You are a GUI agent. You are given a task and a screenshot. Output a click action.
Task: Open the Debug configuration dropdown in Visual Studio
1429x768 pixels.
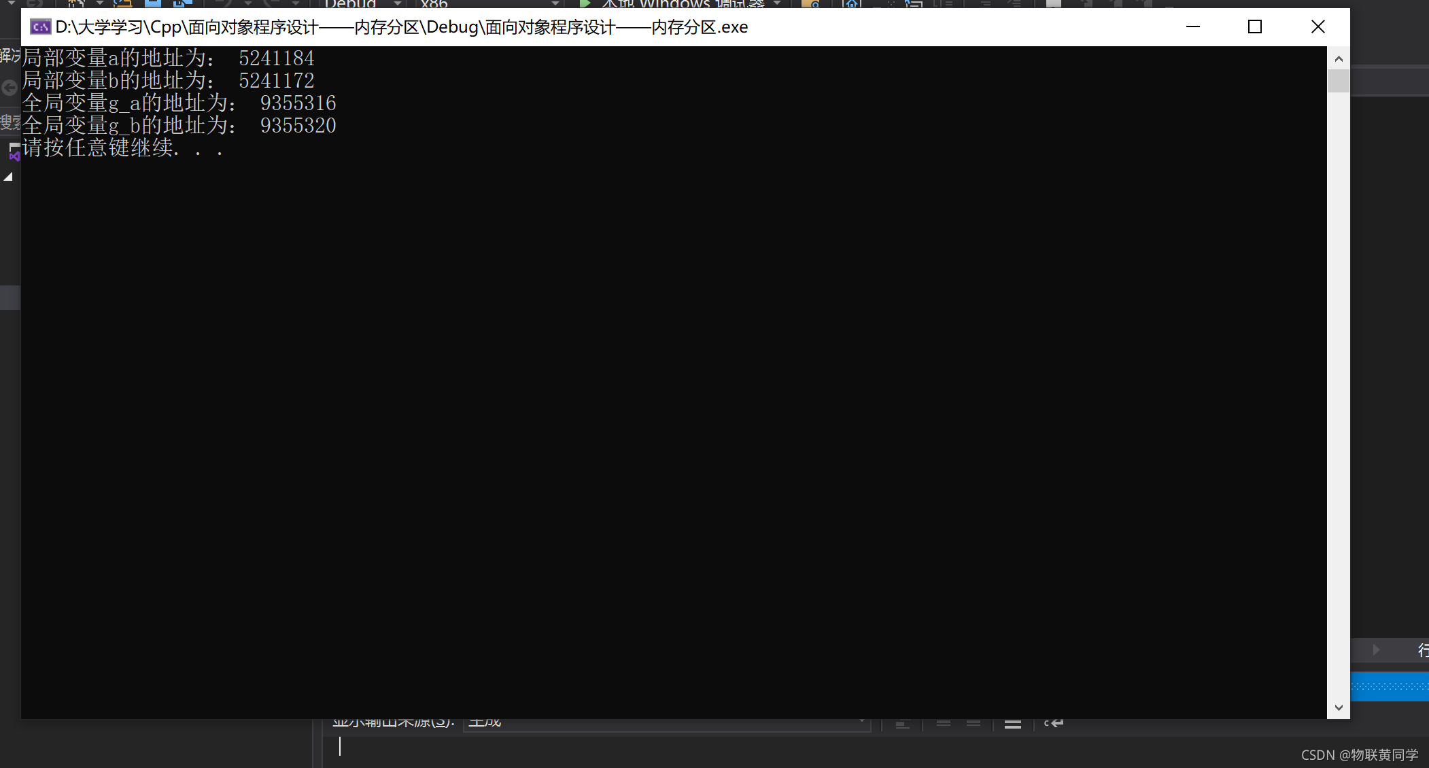(362, 3)
